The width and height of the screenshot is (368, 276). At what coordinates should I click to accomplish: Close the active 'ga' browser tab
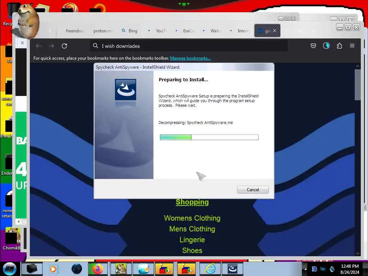[275, 31]
